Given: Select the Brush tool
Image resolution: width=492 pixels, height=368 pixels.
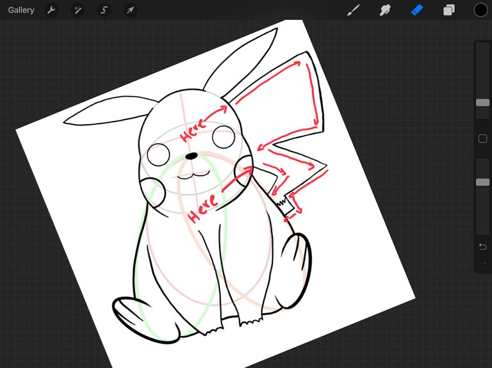Looking at the screenshot, I should (354, 10).
